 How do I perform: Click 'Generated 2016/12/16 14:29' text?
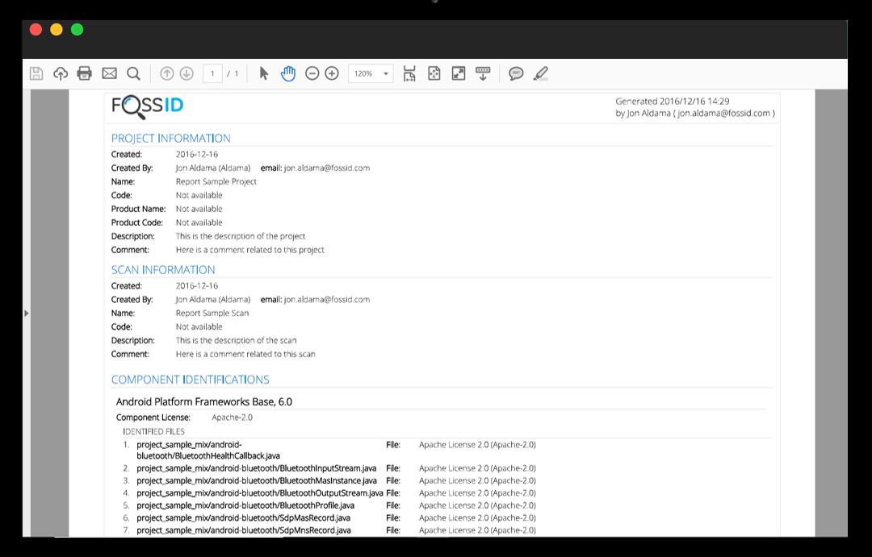[x=673, y=102]
